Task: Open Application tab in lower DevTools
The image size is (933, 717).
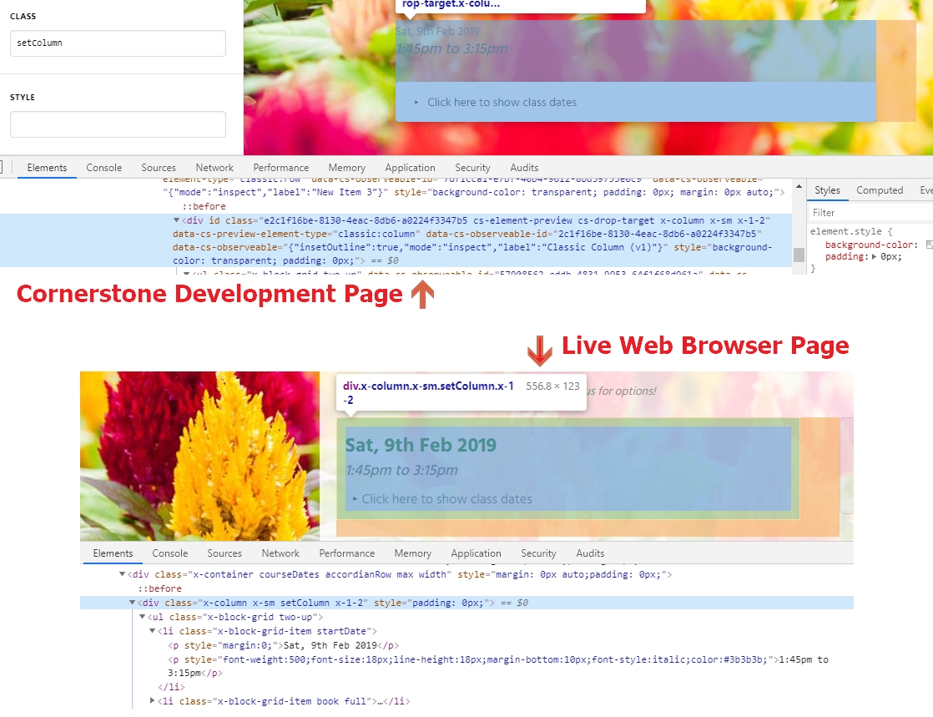Action: pos(476,553)
